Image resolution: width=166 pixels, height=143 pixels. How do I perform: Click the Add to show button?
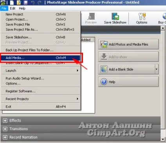pyautogui.click(x=128, y=57)
